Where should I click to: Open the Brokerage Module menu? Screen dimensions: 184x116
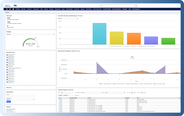(x=117, y=9)
